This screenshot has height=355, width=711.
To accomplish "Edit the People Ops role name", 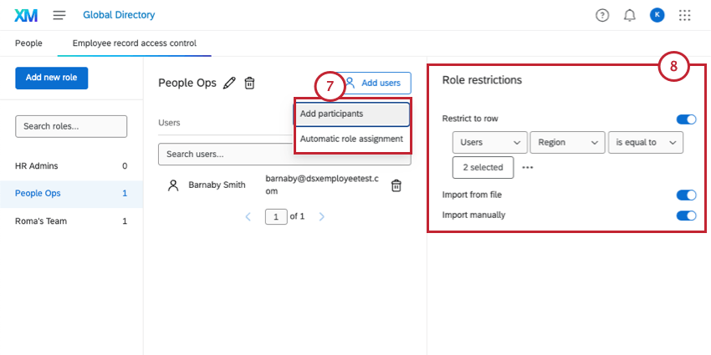I will [229, 83].
